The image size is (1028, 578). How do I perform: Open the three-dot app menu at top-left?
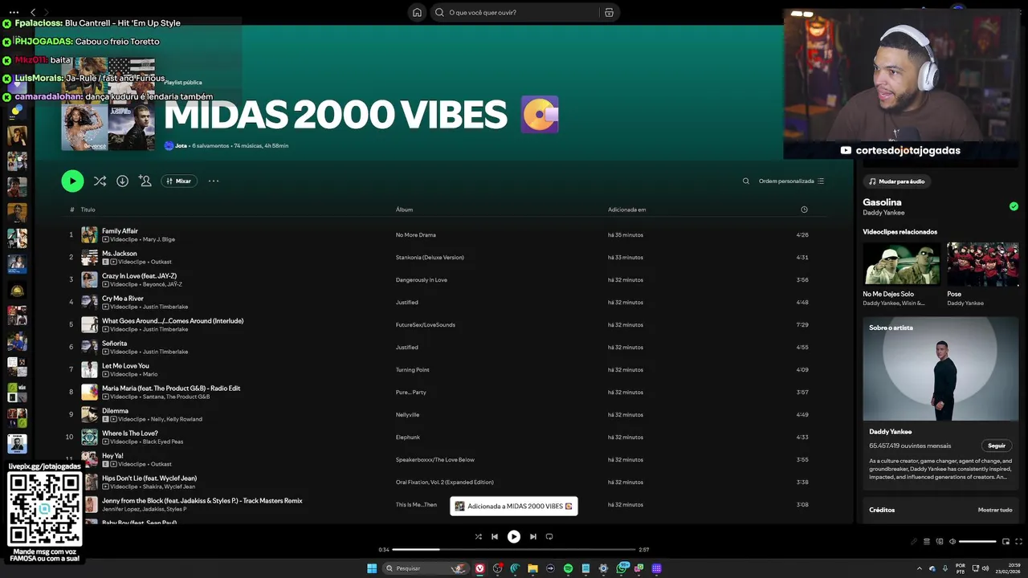click(x=14, y=12)
